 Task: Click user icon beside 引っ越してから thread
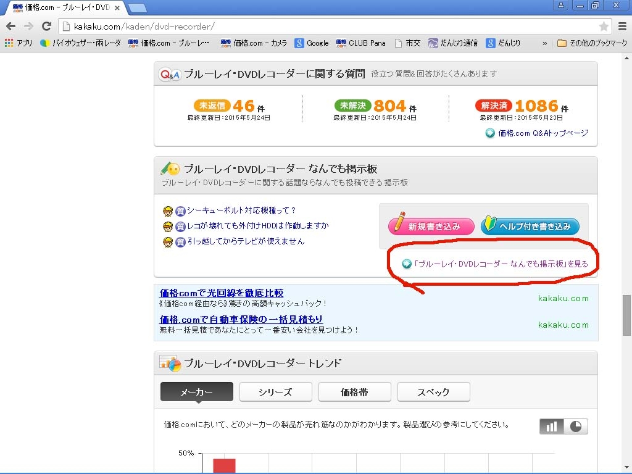(168, 242)
